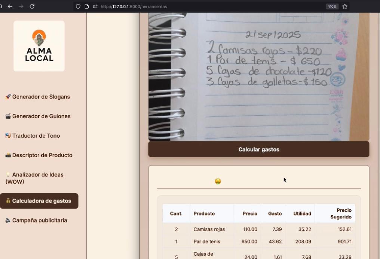Click the 110% zoom level badge

pyautogui.click(x=332, y=6)
